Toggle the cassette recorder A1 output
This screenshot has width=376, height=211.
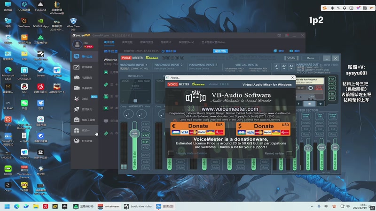(x=332, y=79)
